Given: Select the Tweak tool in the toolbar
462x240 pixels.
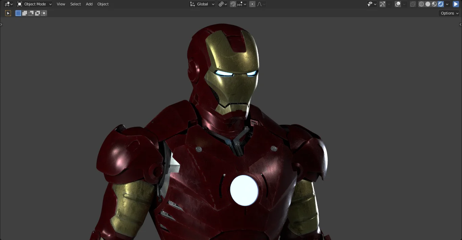Looking at the screenshot, I should point(8,13).
